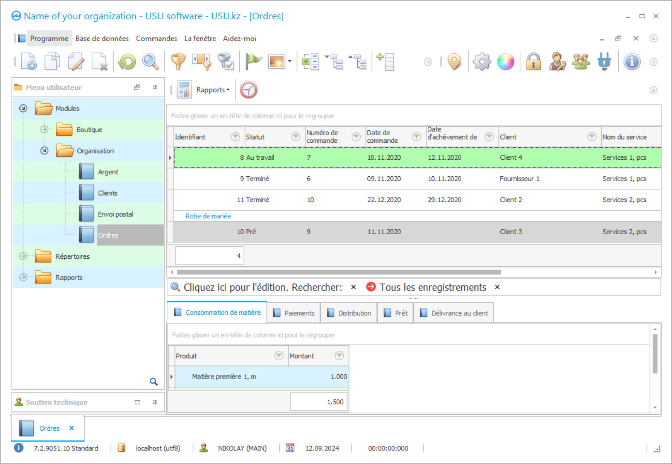
Task: Select the Consommation de matière tab
Action: pos(217,312)
